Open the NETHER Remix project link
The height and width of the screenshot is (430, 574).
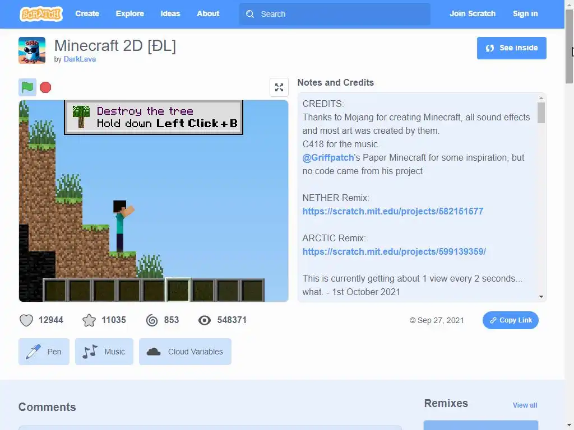coord(393,211)
